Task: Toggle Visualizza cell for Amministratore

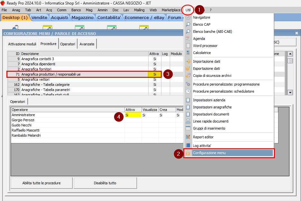Action: (x=150, y=115)
